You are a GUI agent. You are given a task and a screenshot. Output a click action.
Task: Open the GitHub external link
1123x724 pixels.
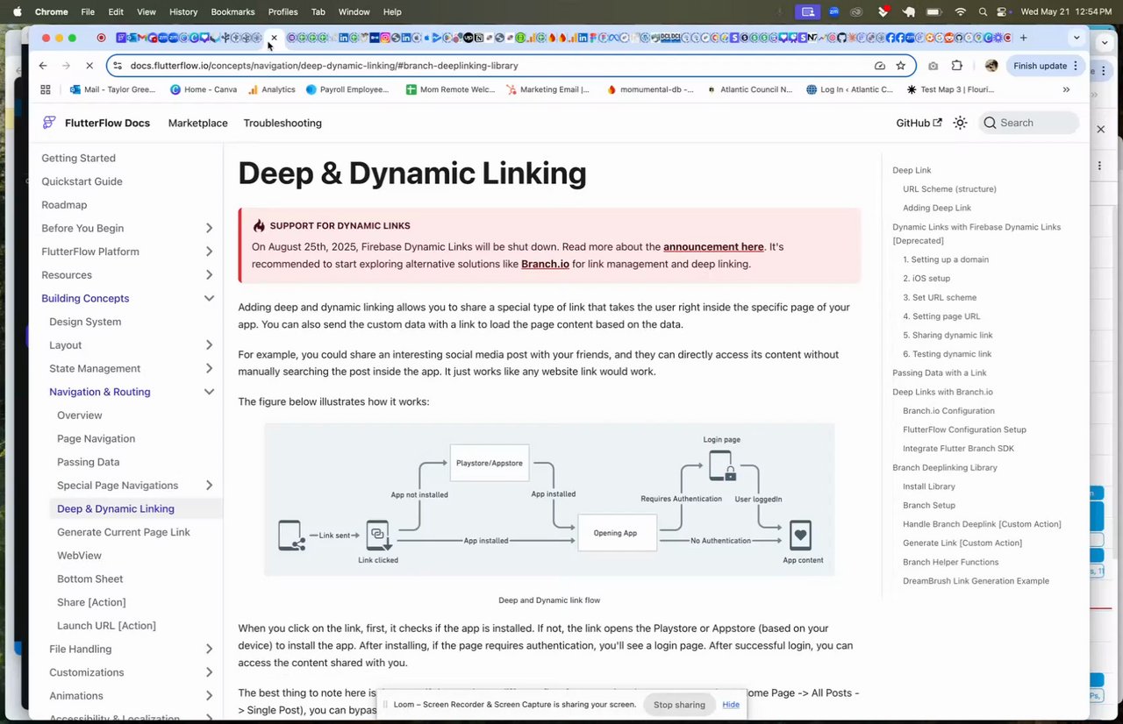[919, 123]
